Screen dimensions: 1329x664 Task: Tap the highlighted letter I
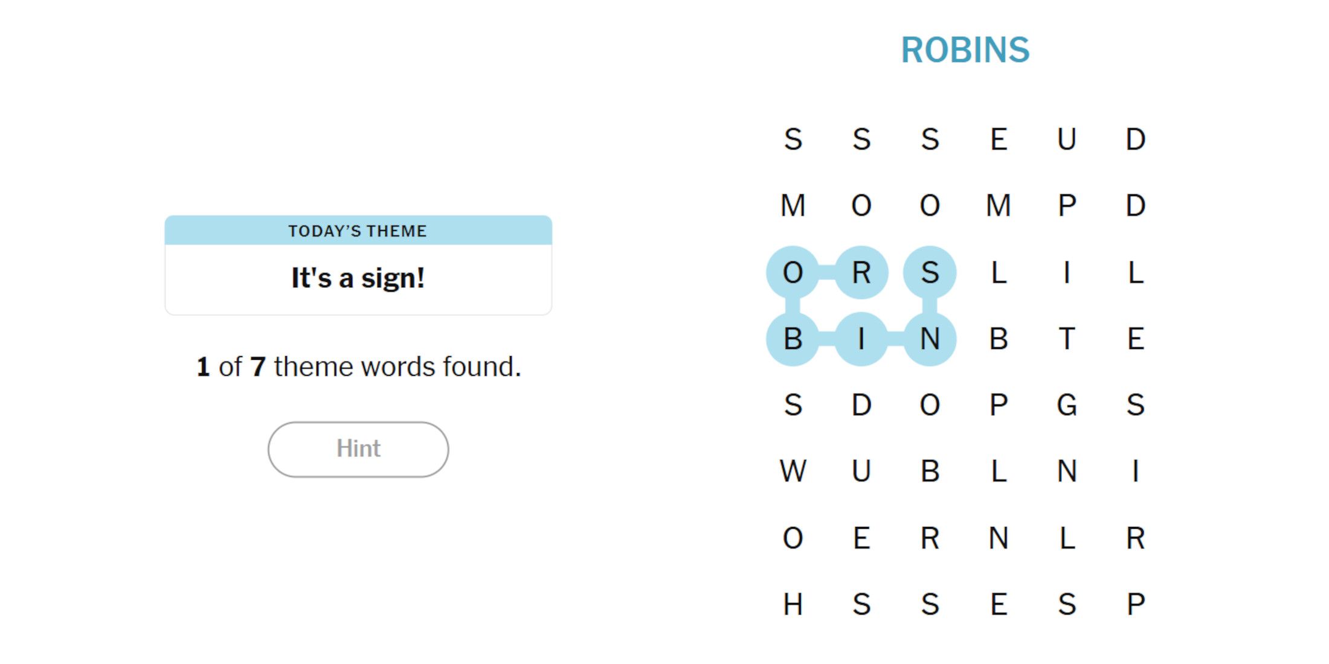coord(861,339)
